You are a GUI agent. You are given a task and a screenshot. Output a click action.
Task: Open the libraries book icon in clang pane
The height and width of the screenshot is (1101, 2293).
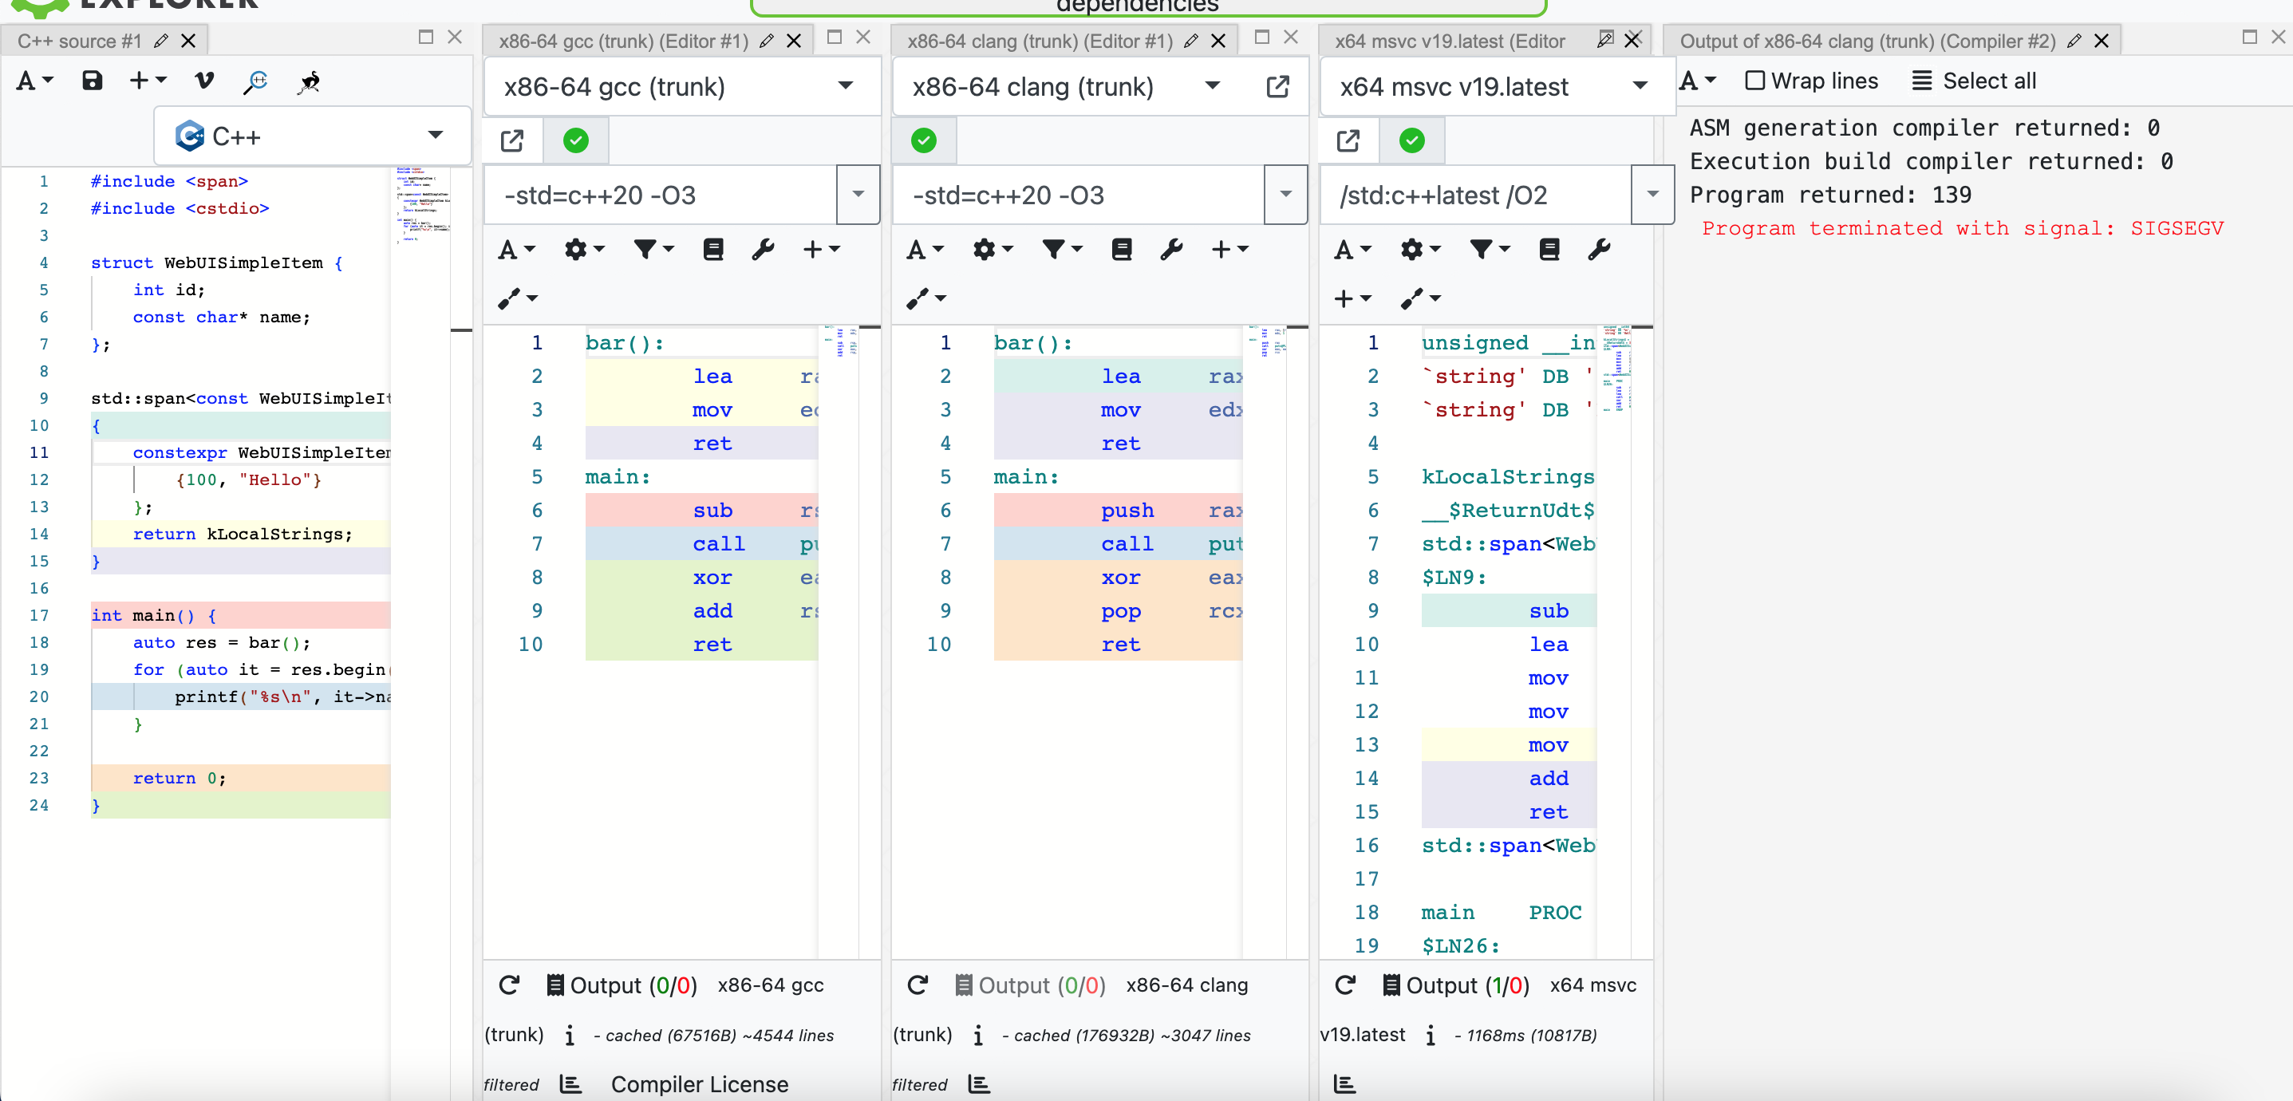point(1121,249)
